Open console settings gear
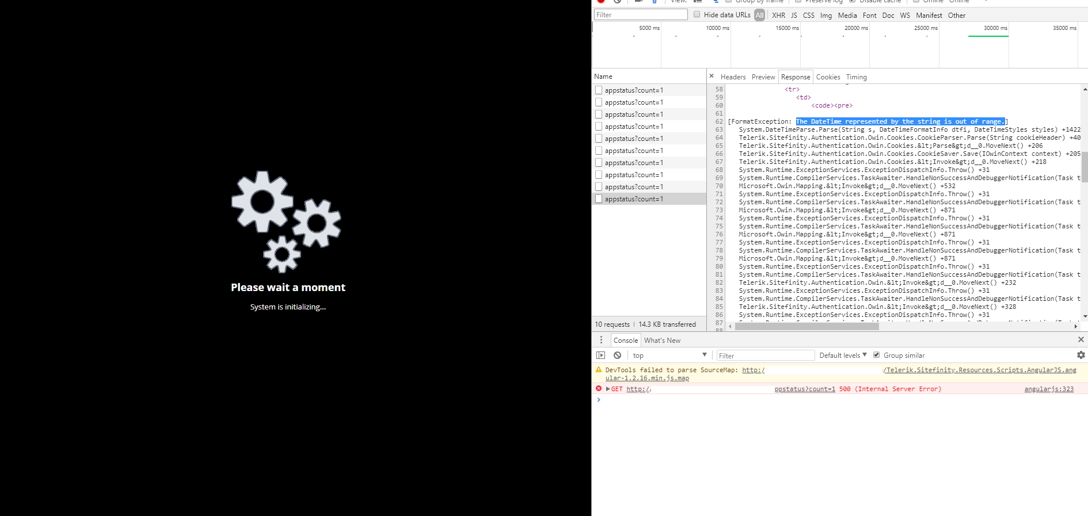 point(1081,356)
